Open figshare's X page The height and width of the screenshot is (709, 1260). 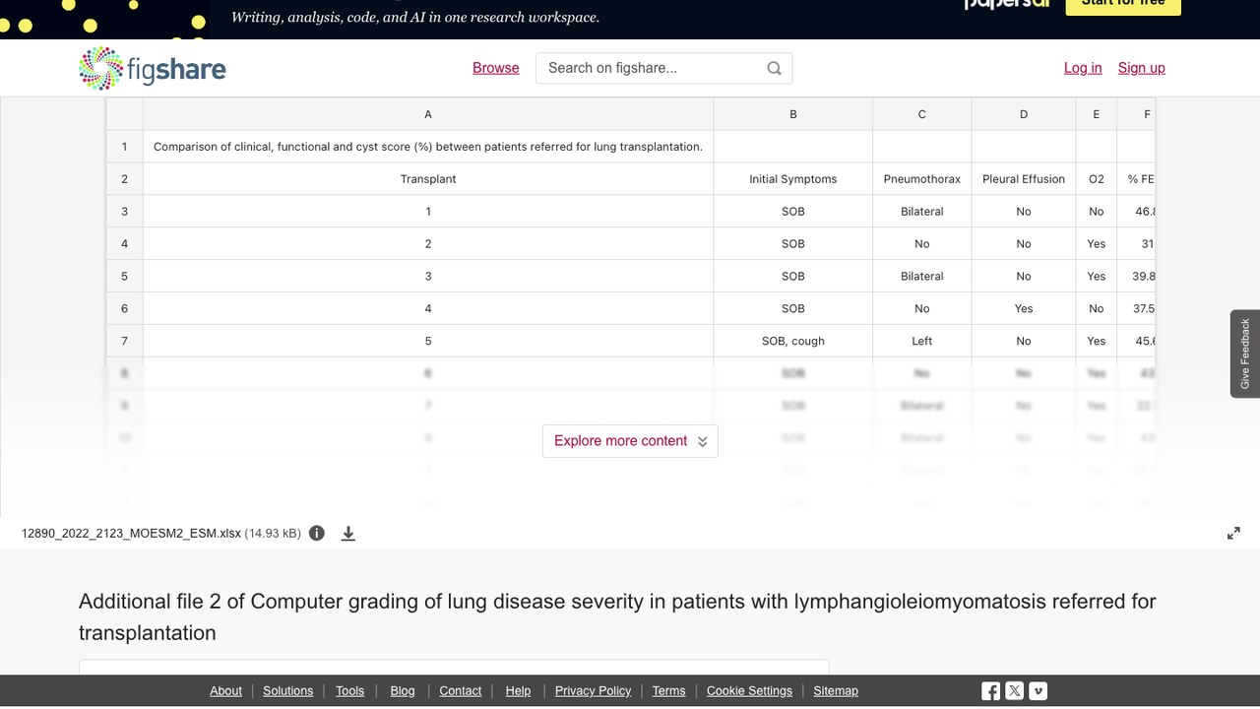(x=1015, y=691)
